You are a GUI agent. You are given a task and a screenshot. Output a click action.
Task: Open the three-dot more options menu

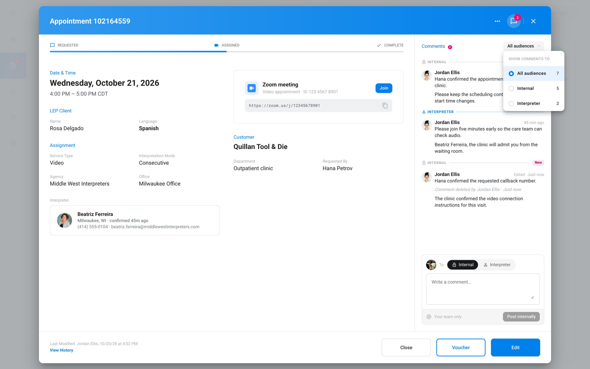pos(497,21)
